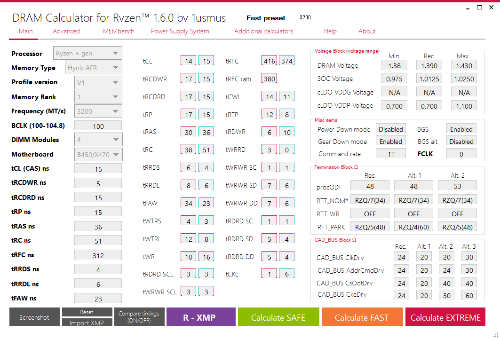Click the red tFAW value 34
This screenshot has height=339, width=500.
[189, 203]
